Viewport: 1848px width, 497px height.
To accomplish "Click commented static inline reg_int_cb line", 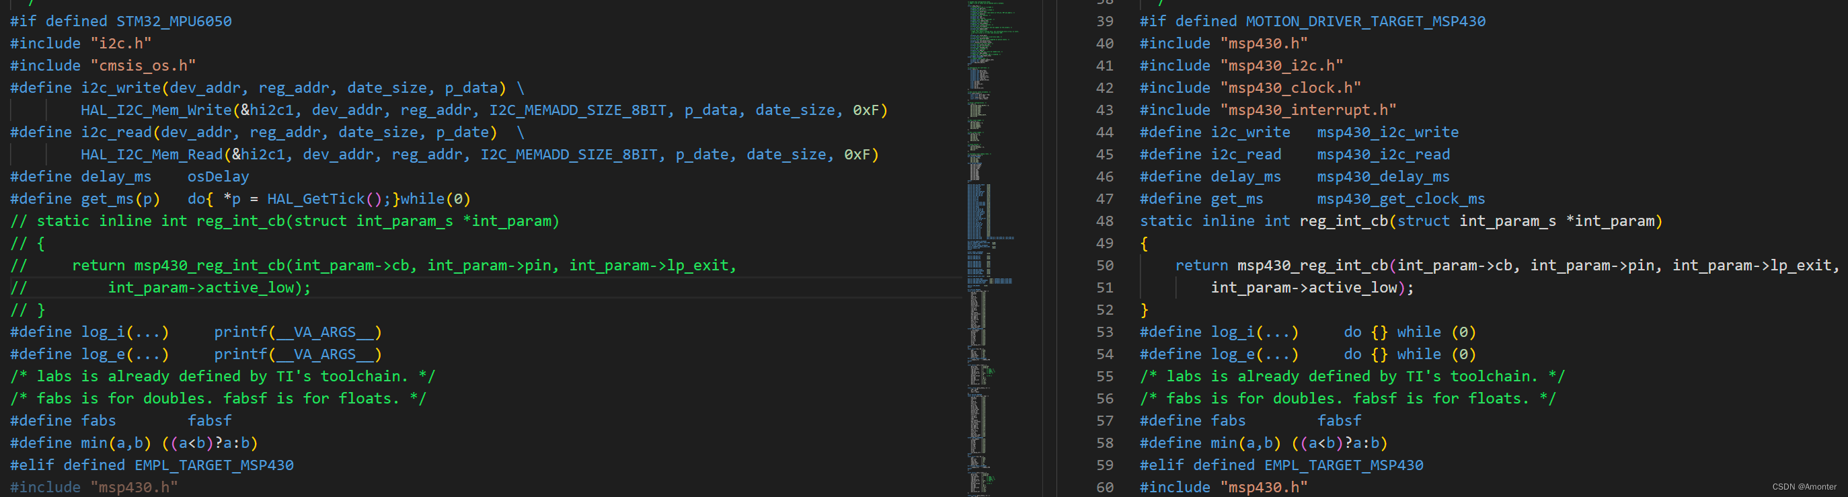I will point(285,222).
